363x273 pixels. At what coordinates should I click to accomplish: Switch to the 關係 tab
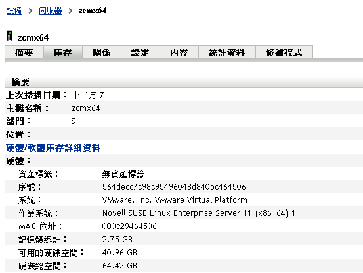coord(102,52)
